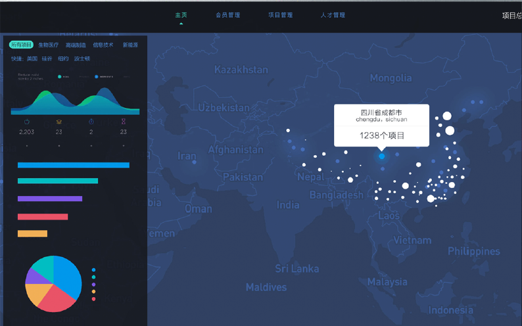Screen dimensions: 522x326
Task: Click the glowing blue Chengdu map marker
Action: 382,156
